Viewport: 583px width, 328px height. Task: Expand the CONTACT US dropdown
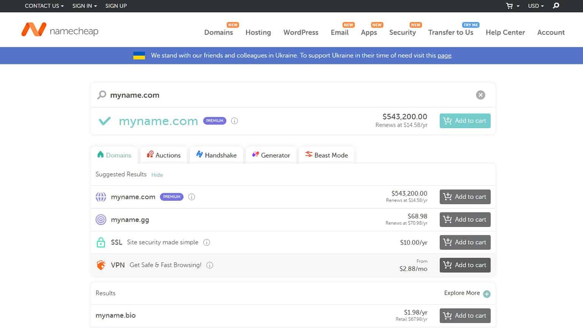44,6
